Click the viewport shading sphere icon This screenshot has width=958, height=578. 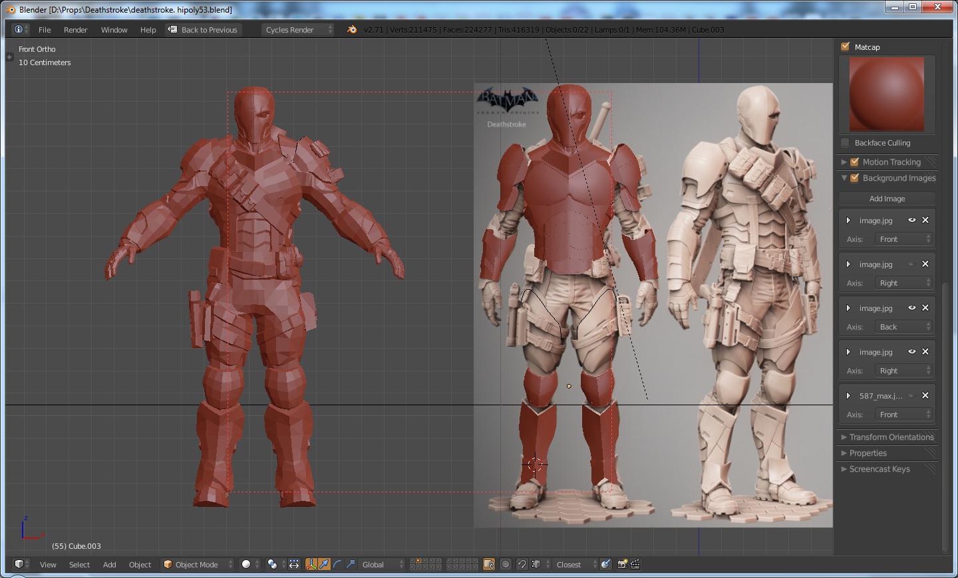coord(246,564)
